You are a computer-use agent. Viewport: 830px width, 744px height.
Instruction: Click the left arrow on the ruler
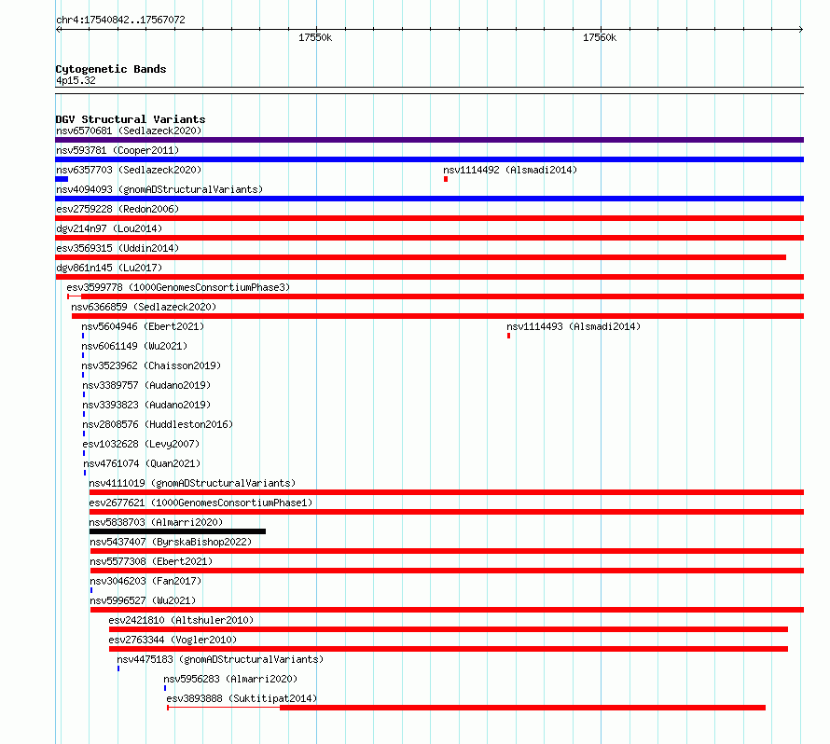58,30
